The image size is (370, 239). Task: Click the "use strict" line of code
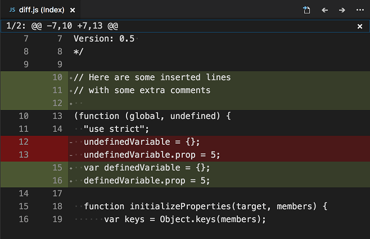[x=116, y=129]
